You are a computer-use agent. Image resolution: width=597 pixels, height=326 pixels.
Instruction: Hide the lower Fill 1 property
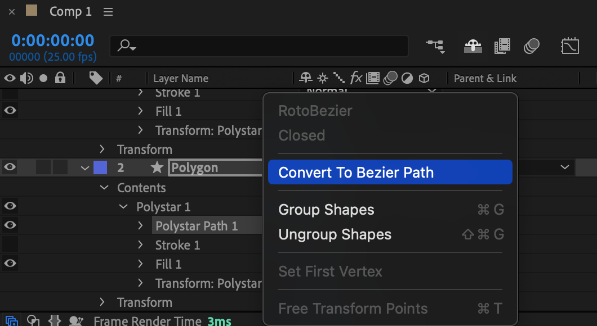pyautogui.click(x=10, y=263)
